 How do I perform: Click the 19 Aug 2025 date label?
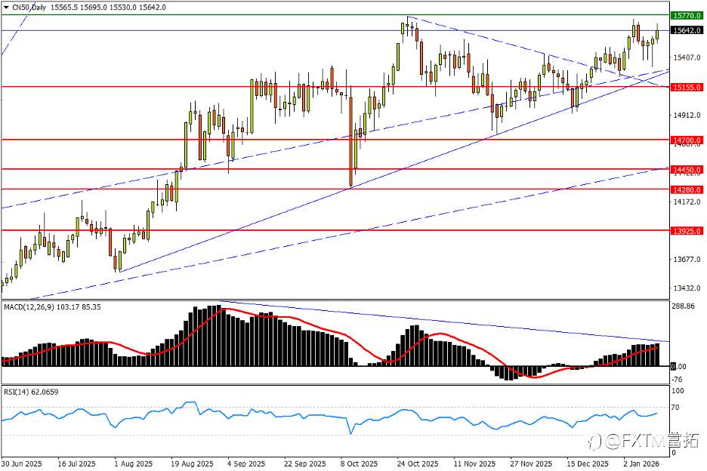tap(192, 463)
